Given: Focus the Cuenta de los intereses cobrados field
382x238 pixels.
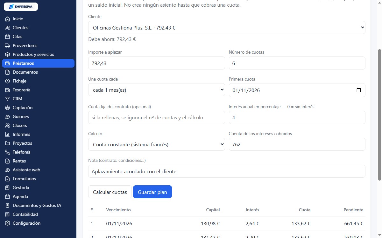Looking at the screenshot, I should [x=297, y=144].
